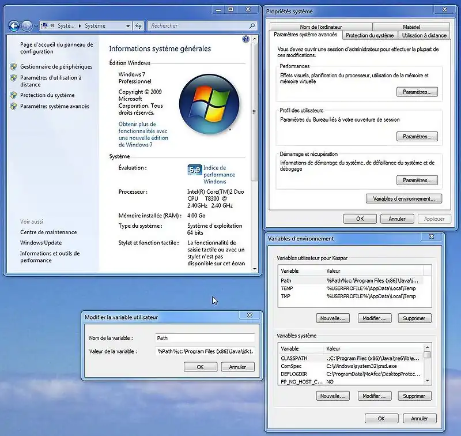Open the Utilisation à distance tab
The height and width of the screenshot is (436, 461).
[x=424, y=35]
